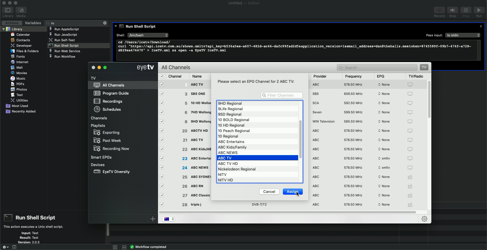The width and height of the screenshot is (487, 250).
Task: Open the Utilities library category
Action: pyautogui.click(x=22, y=100)
